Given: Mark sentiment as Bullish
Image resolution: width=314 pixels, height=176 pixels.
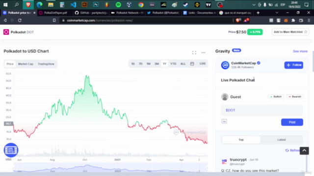Looking at the screenshot, I should click(x=276, y=97).
